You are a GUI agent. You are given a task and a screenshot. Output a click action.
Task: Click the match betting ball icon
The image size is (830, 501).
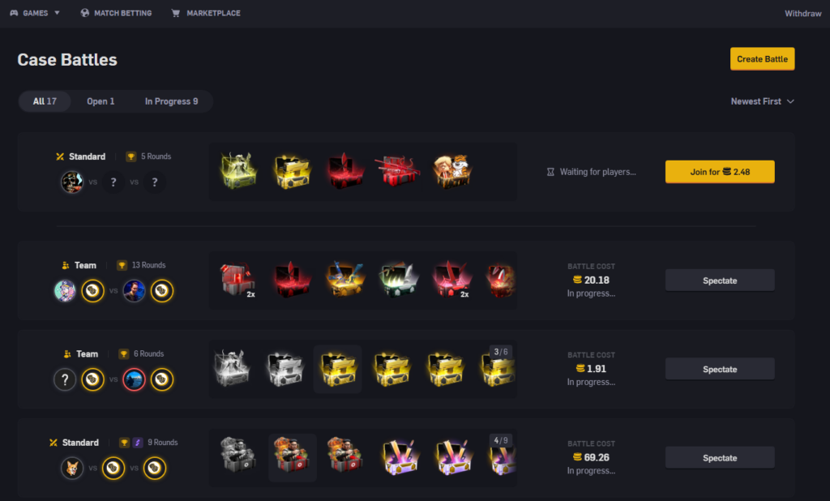coord(84,13)
